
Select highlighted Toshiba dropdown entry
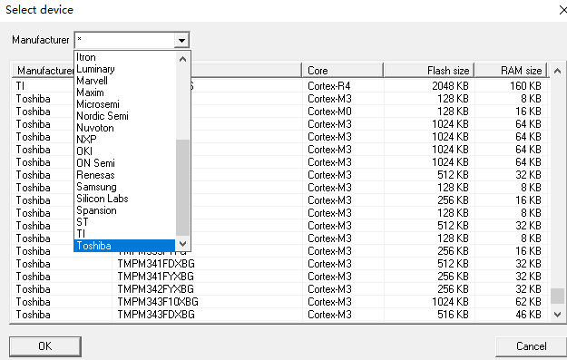coord(124,246)
